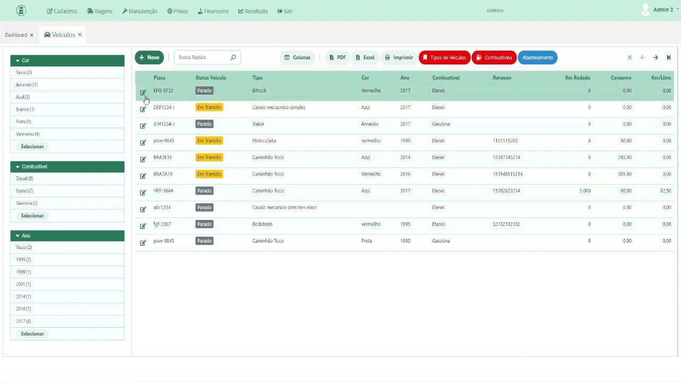Click Sair to log out

[285, 11]
